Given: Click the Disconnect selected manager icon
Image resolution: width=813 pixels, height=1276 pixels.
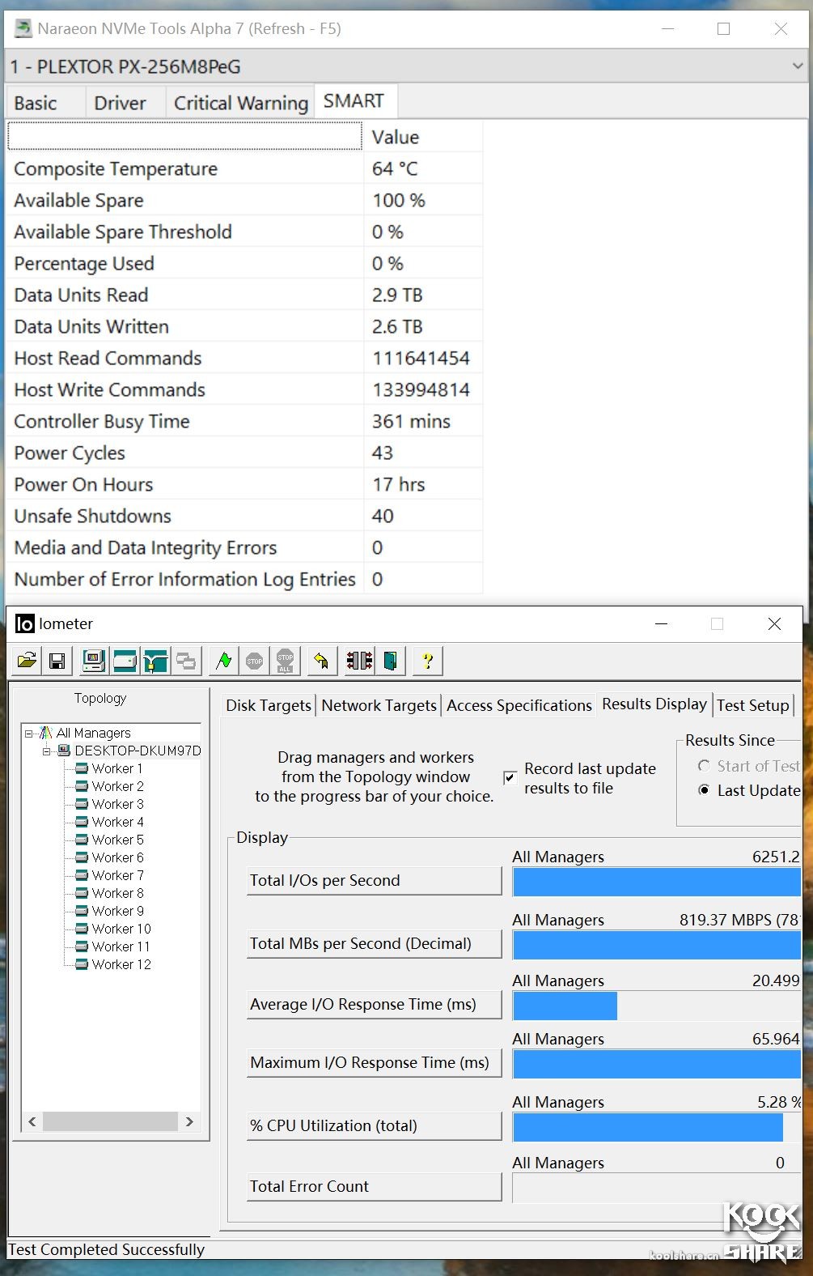Looking at the screenshot, I should click(x=359, y=661).
